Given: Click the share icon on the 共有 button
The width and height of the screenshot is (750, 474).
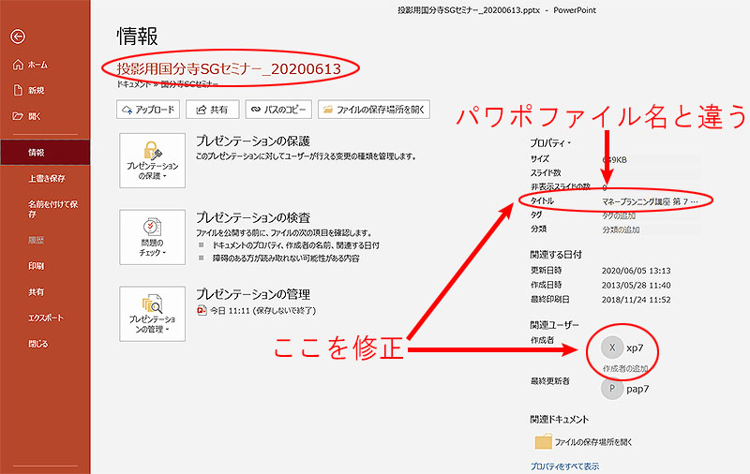Looking at the screenshot, I should coord(202,110).
